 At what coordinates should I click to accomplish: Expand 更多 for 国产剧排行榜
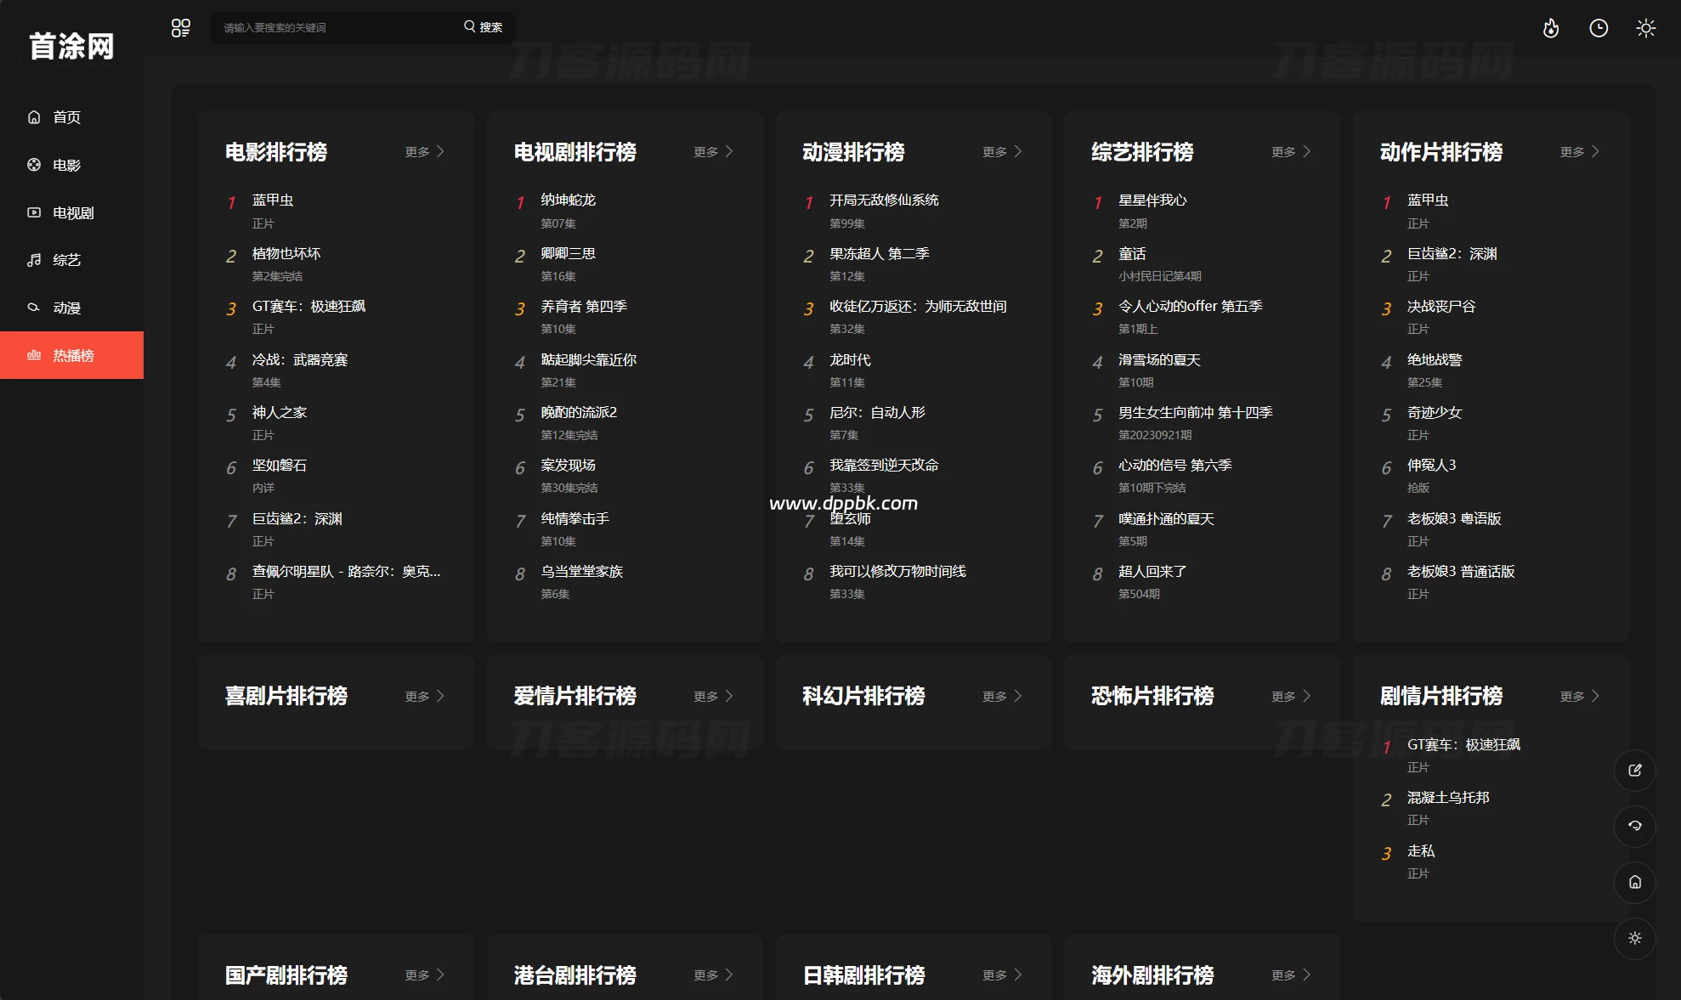pyautogui.click(x=425, y=975)
